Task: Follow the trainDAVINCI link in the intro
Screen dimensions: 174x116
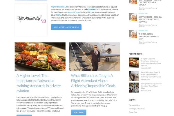Action: click(x=90, y=10)
